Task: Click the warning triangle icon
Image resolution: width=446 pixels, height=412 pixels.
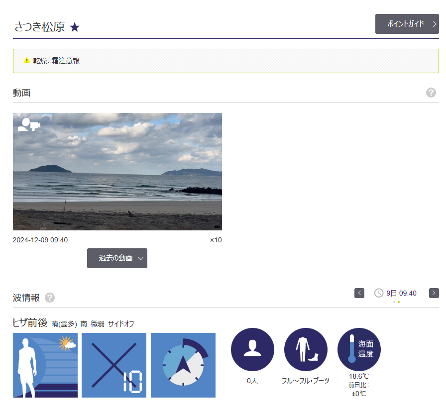Action: click(x=27, y=60)
